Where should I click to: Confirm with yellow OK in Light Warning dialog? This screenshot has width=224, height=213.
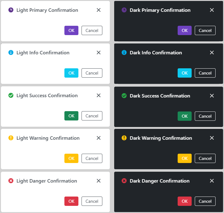[x=72, y=158]
